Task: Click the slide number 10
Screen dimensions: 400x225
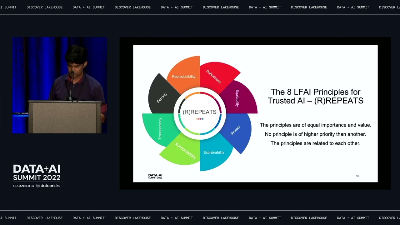Action: 357,176
